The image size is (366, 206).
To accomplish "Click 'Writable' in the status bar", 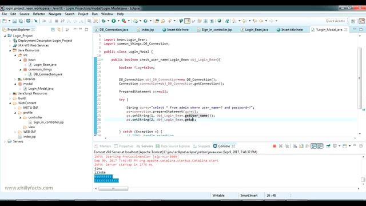I will click(x=218, y=196).
